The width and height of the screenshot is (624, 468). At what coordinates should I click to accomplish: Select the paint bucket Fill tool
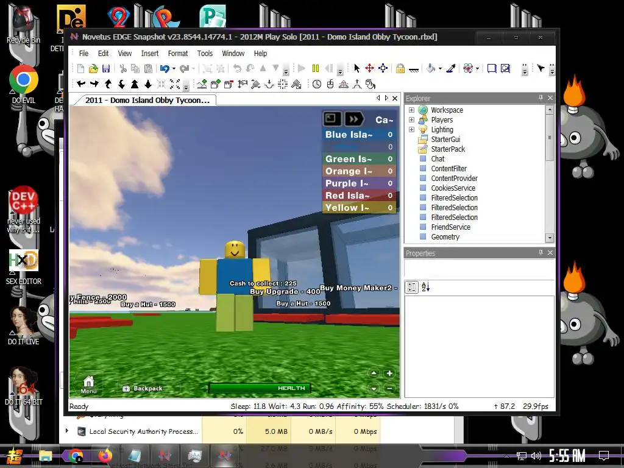pos(431,68)
